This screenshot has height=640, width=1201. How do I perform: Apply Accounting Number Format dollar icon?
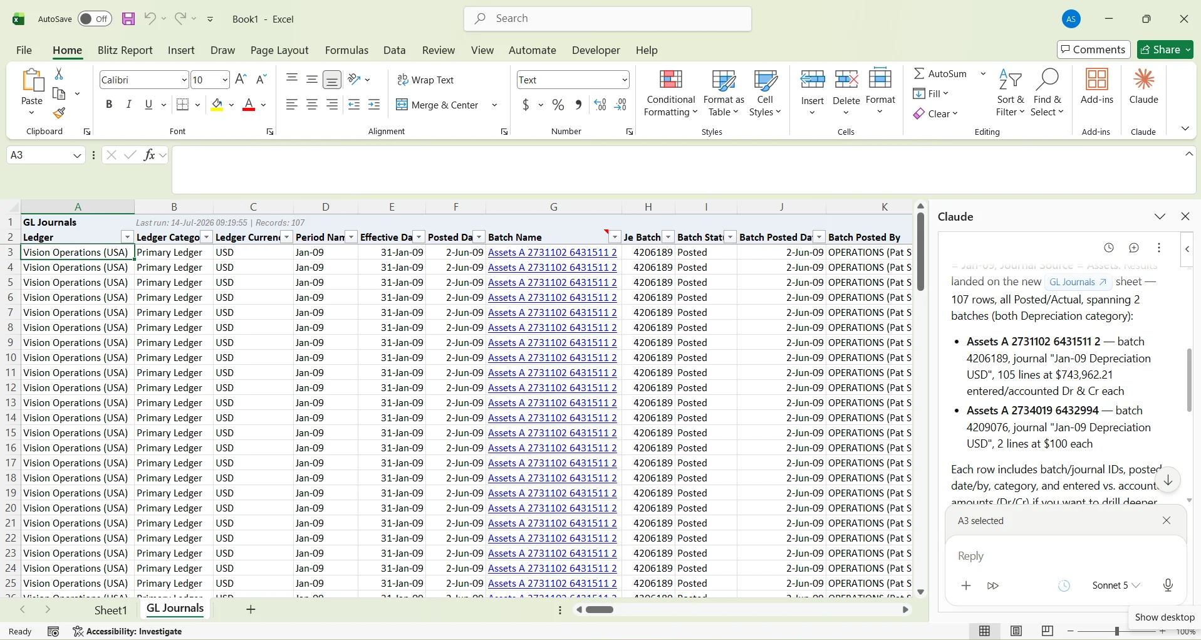pyautogui.click(x=526, y=105)
